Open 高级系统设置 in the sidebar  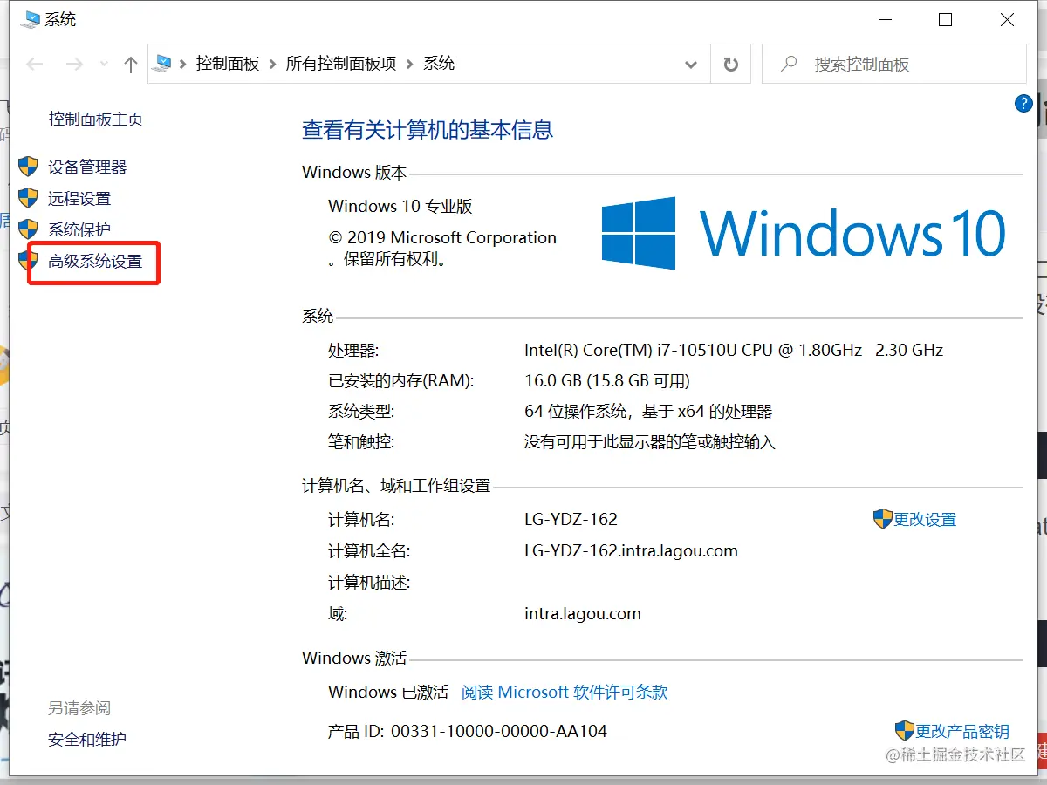95,261
